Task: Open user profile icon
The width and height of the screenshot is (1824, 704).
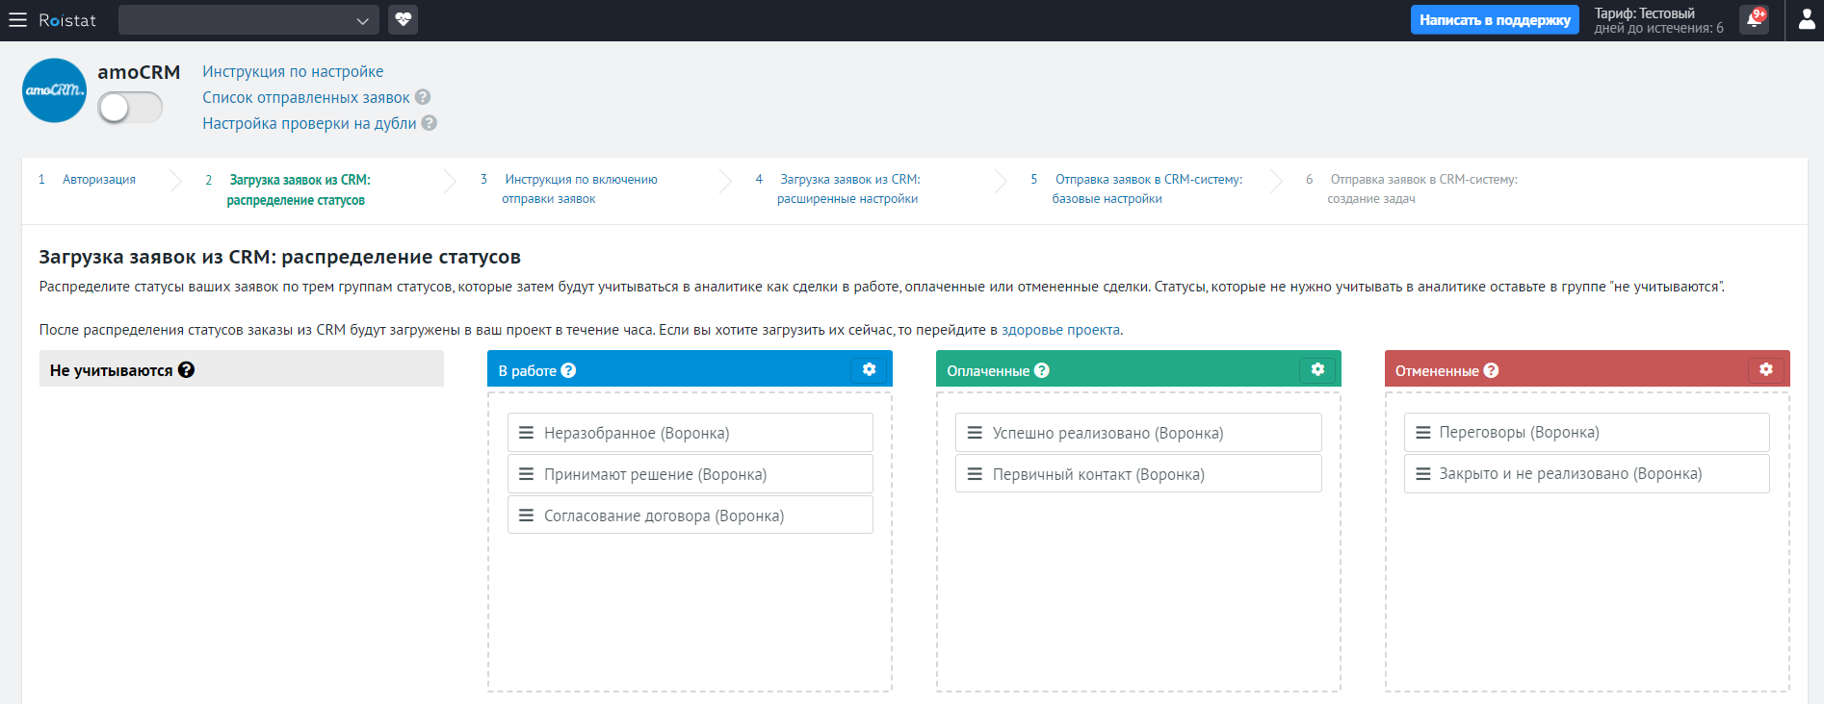Action: 1806,20
